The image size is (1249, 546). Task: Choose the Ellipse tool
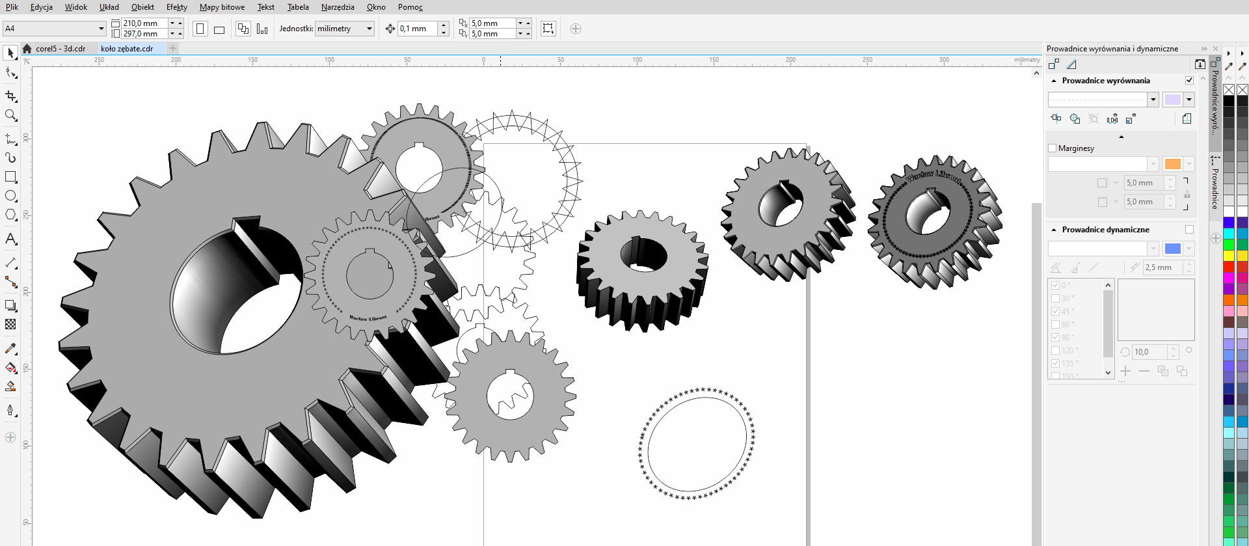coord(10,196)
